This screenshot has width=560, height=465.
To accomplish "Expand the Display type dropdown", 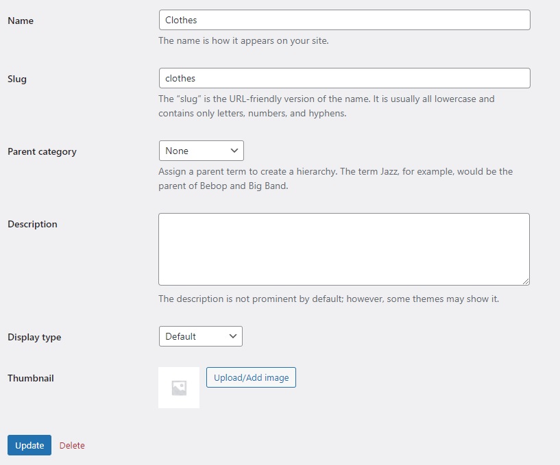I will (200, 336).
